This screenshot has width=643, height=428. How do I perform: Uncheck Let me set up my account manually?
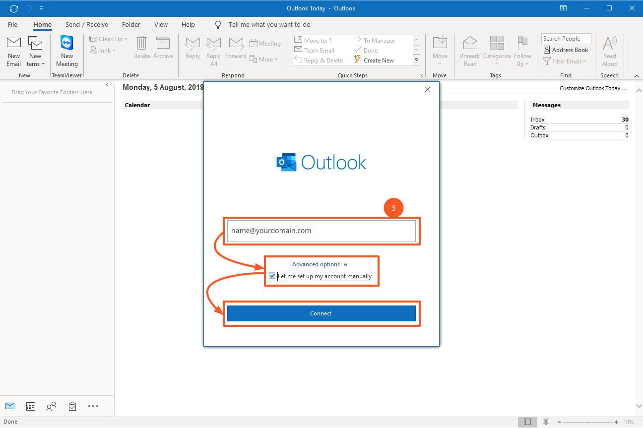[272, 276]
